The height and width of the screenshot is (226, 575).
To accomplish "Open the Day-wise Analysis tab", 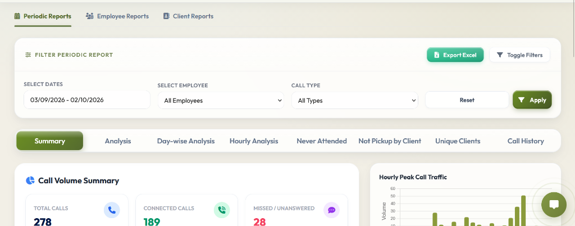I will tap(186, 141).
